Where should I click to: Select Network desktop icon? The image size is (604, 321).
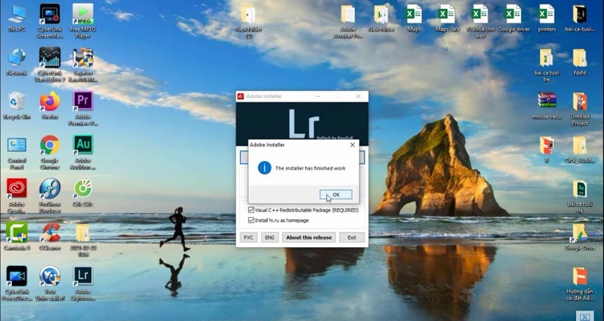[x=17, y=63]
